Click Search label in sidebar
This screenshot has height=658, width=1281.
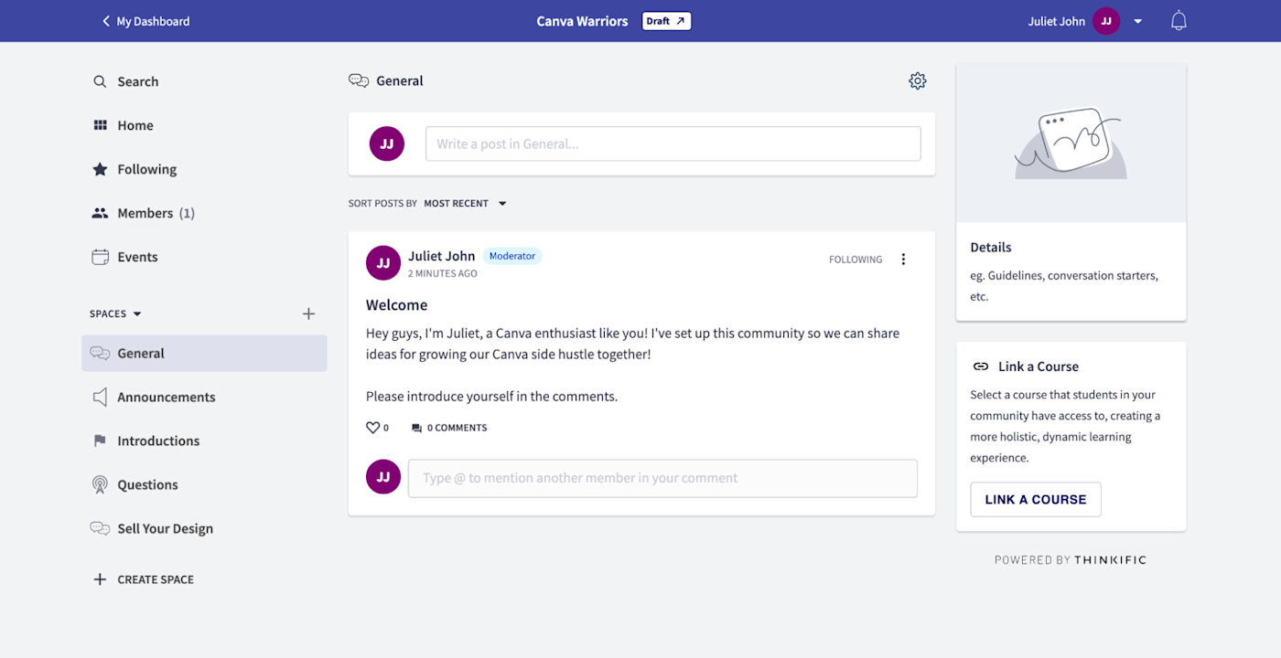tap(137, 81)
